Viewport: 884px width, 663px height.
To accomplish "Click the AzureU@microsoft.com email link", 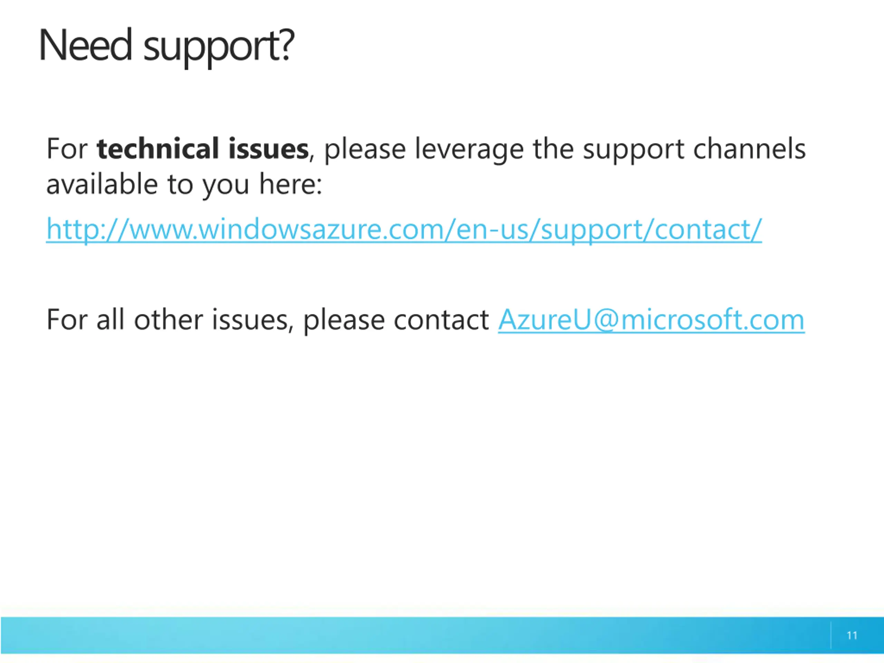I will click(x=651, y=320).
